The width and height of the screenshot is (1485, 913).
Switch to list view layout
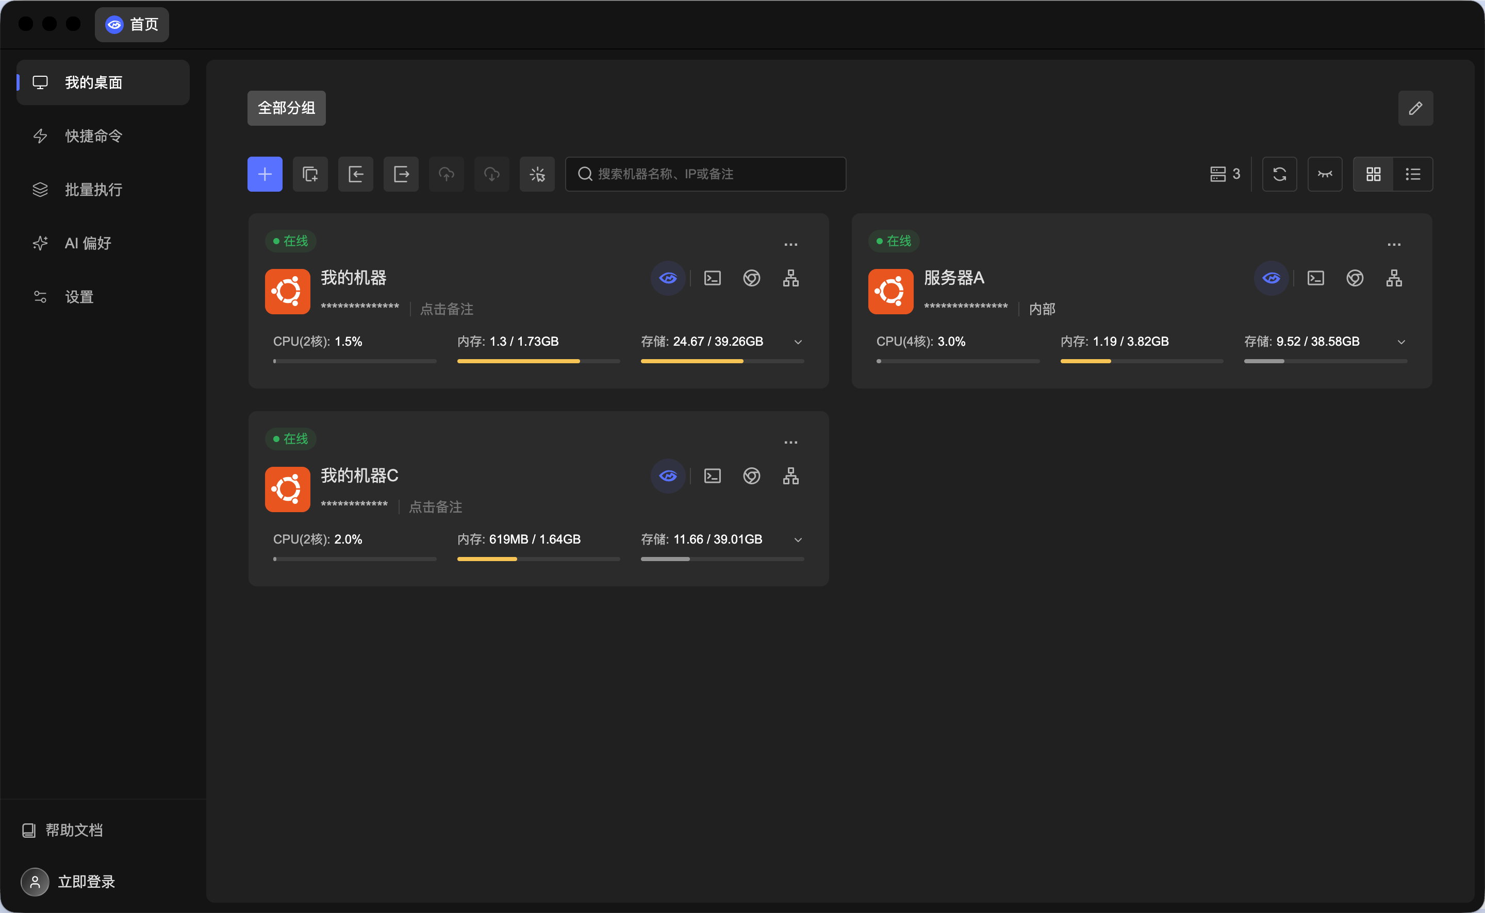[x=1412, y=175]
